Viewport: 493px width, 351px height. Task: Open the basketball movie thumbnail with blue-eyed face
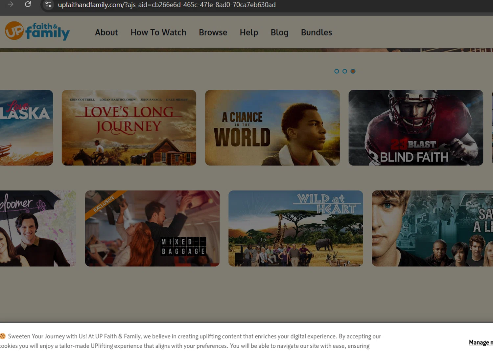pyautogui.click(x=432, y=229)
